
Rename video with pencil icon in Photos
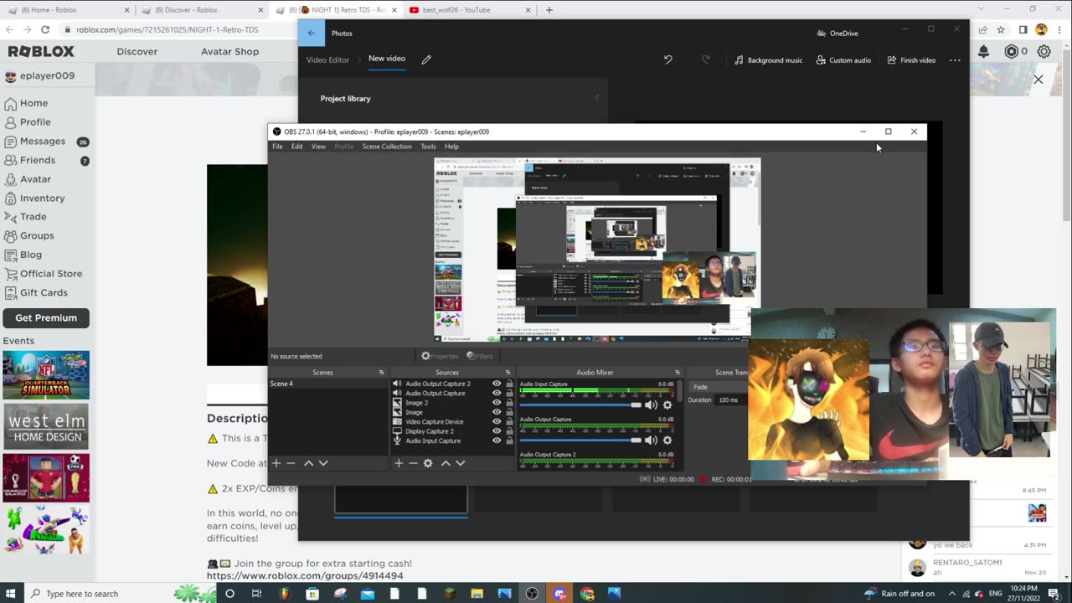pos(426,59)
